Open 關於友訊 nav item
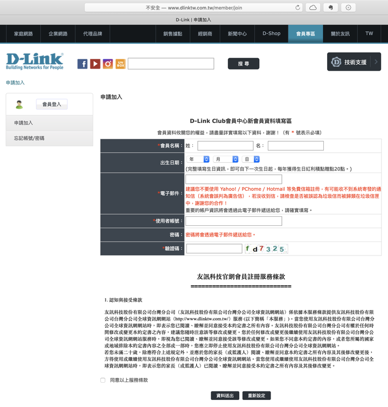Image resolution: width=388 pixels, height=407 pixels. tap(340, 34)
